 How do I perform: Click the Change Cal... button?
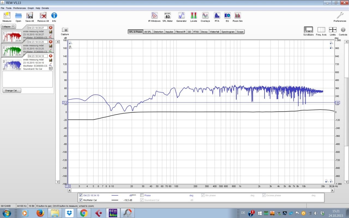click(12, 90)
